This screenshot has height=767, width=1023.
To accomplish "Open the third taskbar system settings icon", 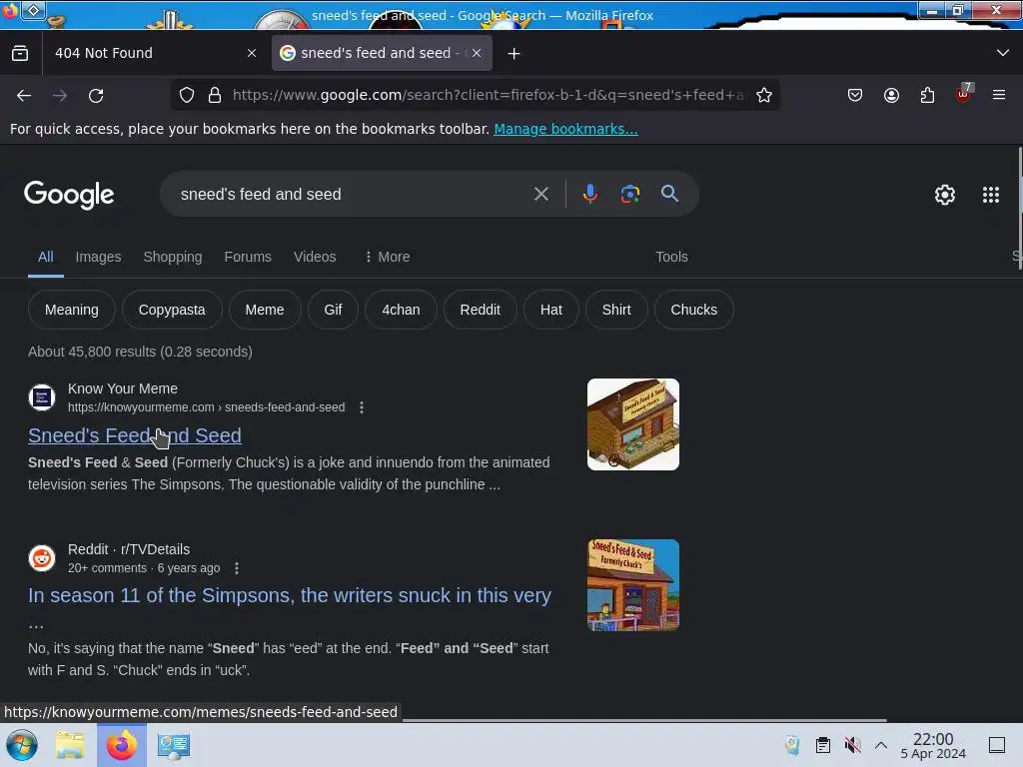I will point(173,745).
